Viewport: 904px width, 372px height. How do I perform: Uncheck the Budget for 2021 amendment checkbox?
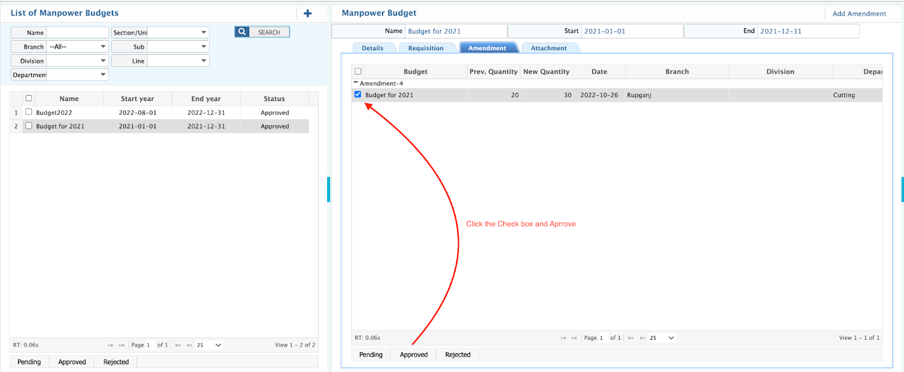358,94
